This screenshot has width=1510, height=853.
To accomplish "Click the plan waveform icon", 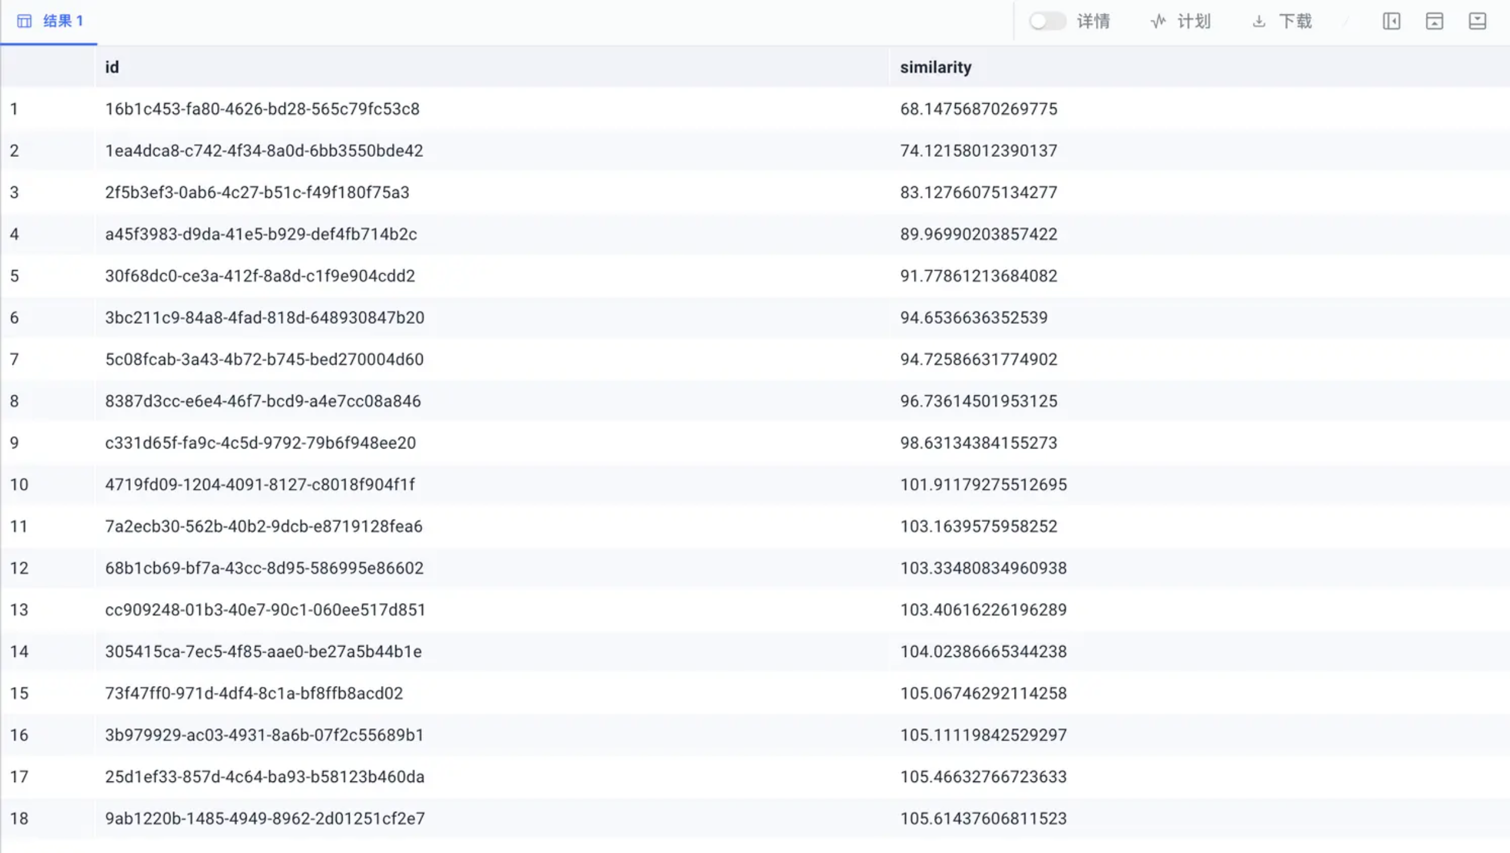I will pyautogui.click(x=1158, y=21).
